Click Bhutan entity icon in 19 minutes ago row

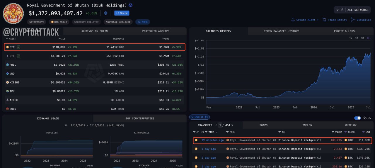[228, 140]
